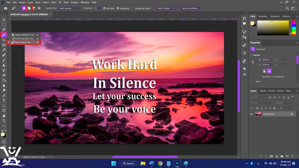This screenshot has height=168, width=299.
Task: Choose Object Selection Tool from flyout
Action: pos(25,35)
